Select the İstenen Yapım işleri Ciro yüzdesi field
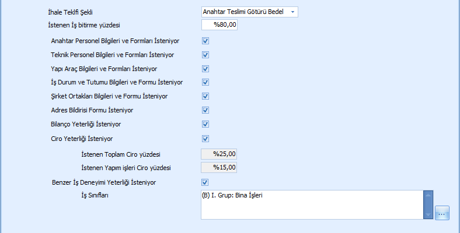 coord(219,168)
